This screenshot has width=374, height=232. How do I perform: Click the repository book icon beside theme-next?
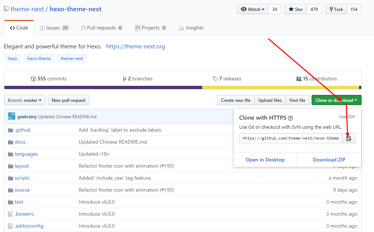6,9
